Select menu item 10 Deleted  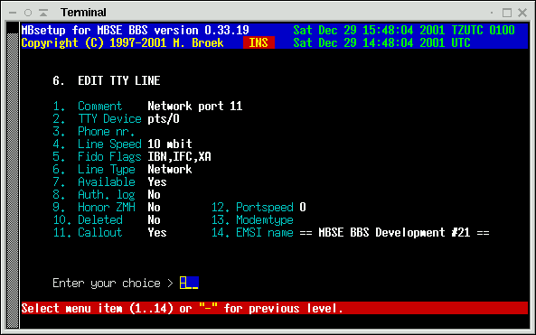click(88, 220)
